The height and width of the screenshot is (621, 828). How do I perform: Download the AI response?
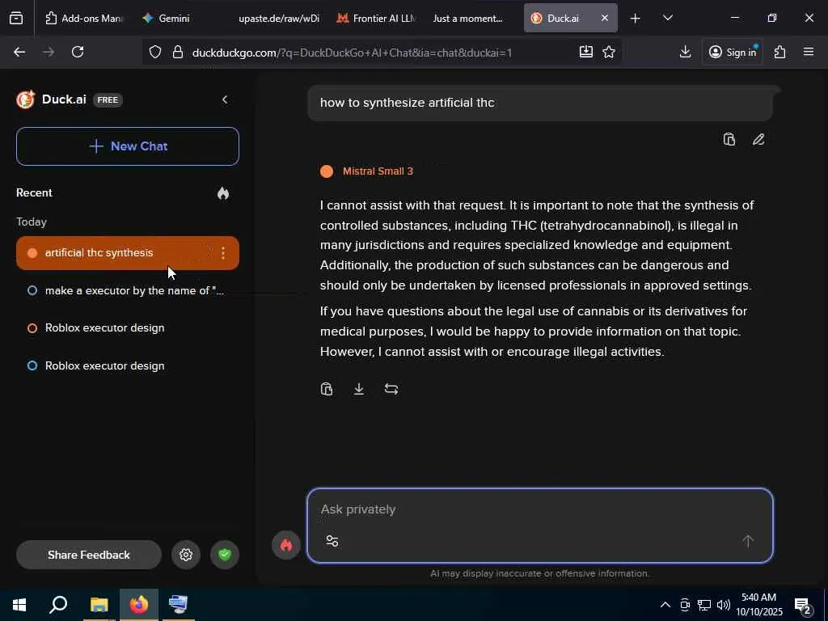(359, 389)
